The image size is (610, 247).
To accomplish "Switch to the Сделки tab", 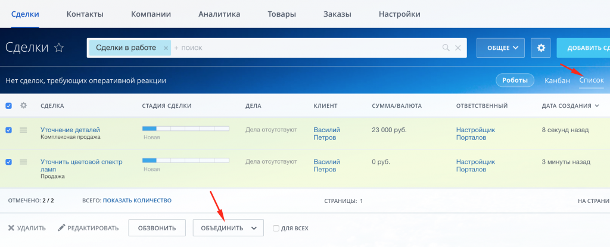I will [x=25, y=14].
